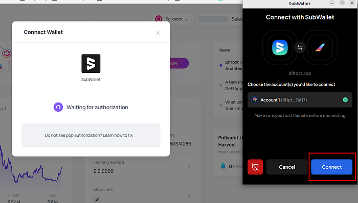Click the purple waiting authorization spinner icon

pos(58,107)
